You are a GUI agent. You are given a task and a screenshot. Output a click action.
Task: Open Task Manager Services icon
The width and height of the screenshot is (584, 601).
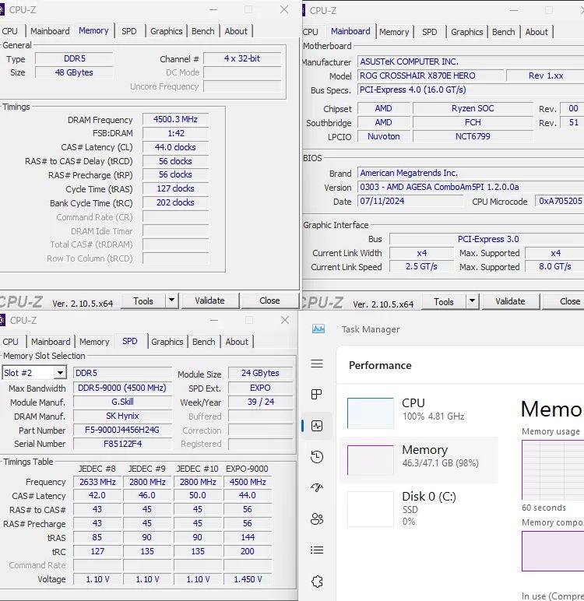[317, 581]
